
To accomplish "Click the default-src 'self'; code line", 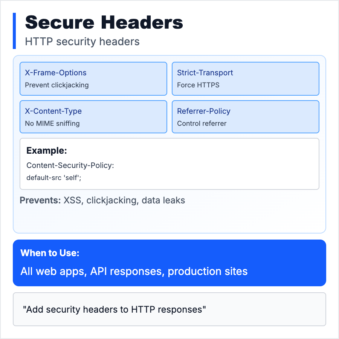I will pos(54,177).
